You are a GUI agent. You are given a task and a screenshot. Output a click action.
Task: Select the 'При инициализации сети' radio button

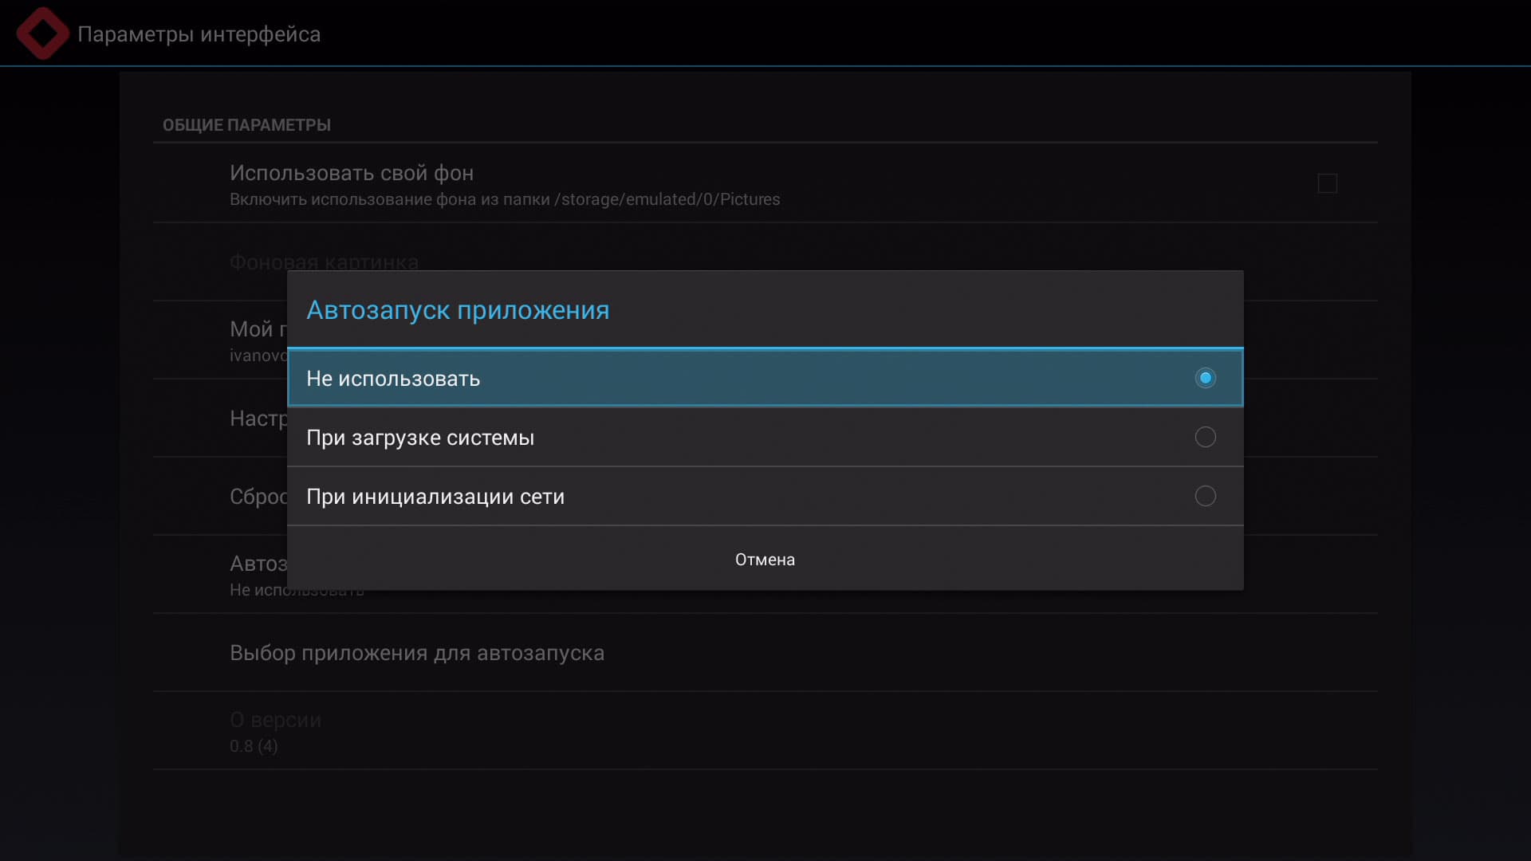click(x=1205, y=496)
